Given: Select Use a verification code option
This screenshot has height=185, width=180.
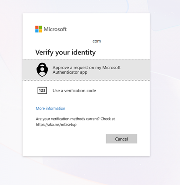Looking at the screenshot, I should pos(86,91).
